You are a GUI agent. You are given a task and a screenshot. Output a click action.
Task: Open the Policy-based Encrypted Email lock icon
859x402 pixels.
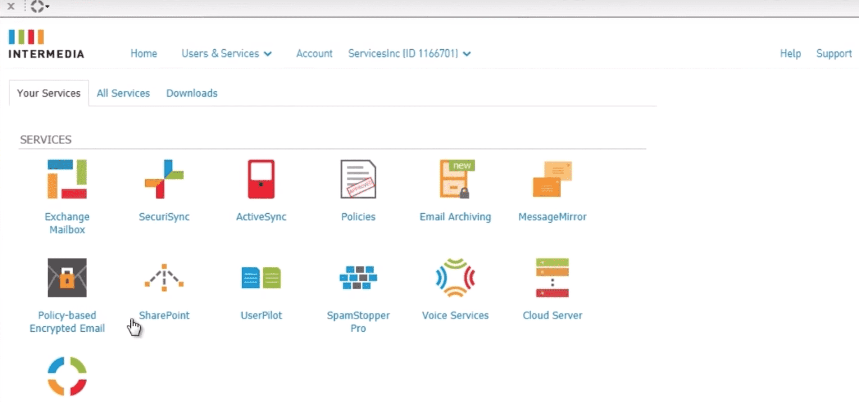(67, 277)
